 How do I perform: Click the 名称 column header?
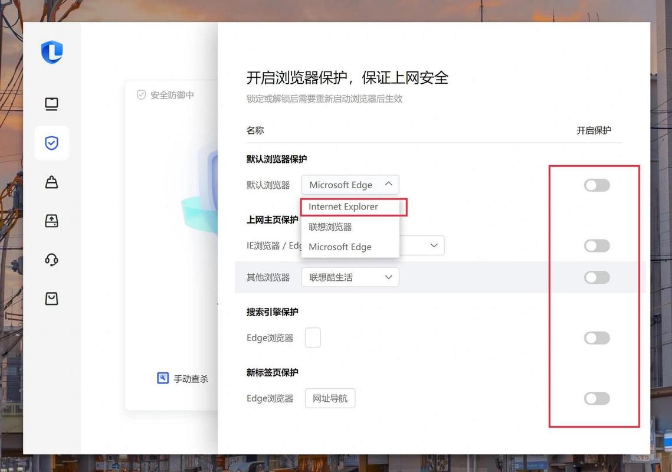(x=255, y=130)
